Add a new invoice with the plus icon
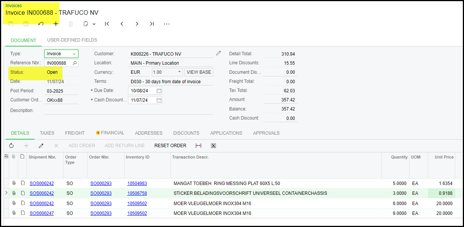464x227 pixels. [x=56, y=24]
